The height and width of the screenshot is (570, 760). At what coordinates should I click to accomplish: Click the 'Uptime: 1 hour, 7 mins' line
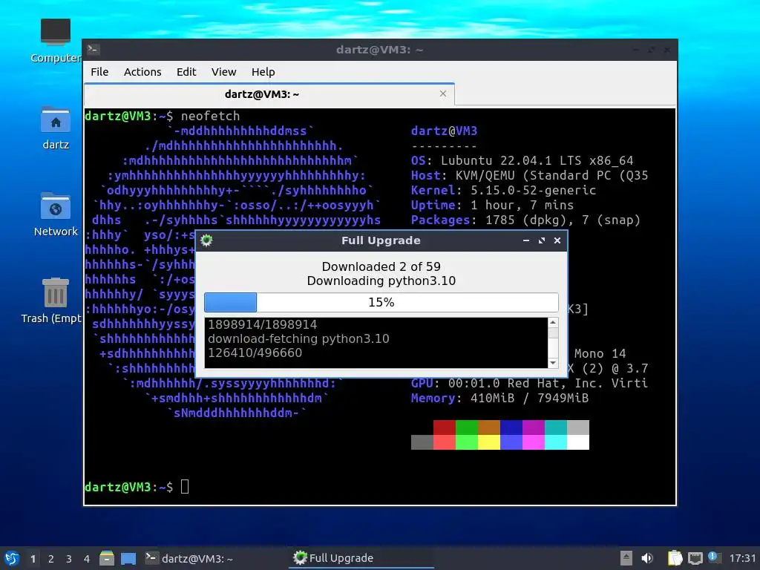[x=493, y=205]
